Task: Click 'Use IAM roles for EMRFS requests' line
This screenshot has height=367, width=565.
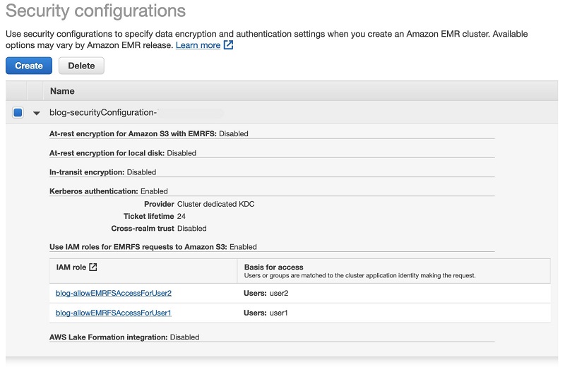Action: click(x=153, y=247)
